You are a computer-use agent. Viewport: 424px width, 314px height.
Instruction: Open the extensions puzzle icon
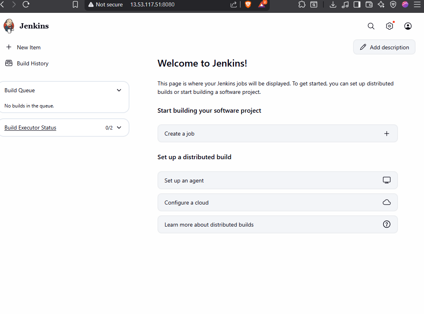(302, 4)
